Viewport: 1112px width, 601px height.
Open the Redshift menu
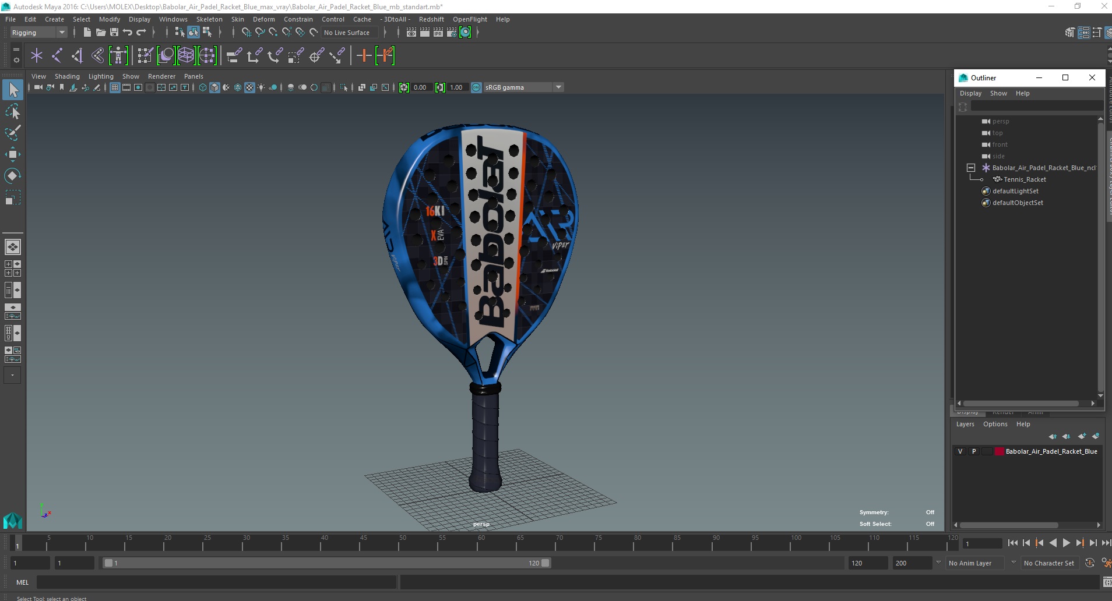[431, 19]
